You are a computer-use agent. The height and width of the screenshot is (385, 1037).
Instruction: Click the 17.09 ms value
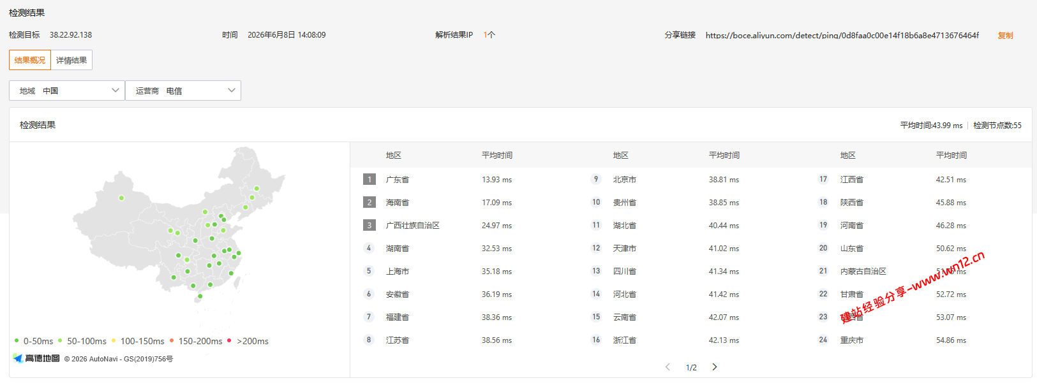tap(496, 203)
